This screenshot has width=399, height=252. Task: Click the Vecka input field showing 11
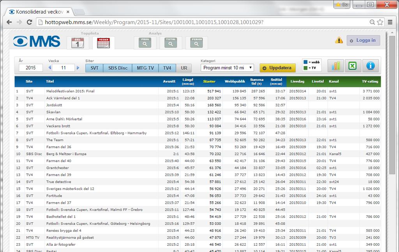pyautogui.click(x=64, y=68)
